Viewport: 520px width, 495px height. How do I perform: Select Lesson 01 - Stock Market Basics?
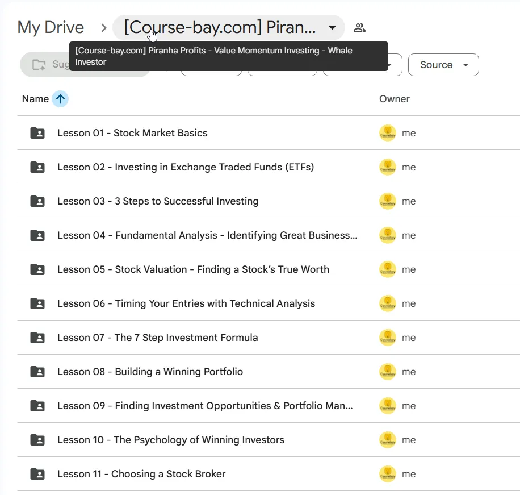tap(132, 133)
